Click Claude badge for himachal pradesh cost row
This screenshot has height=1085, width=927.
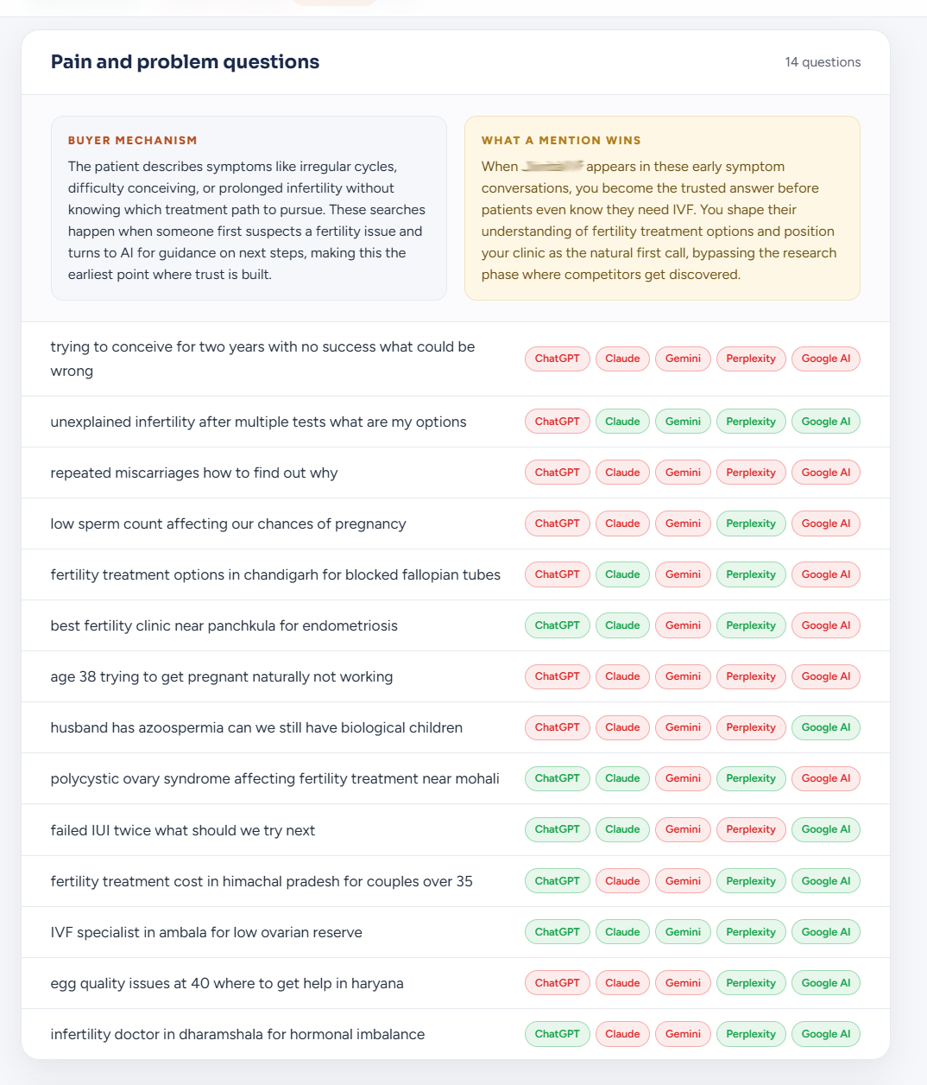pyautogui.click(x=622, y=881)
